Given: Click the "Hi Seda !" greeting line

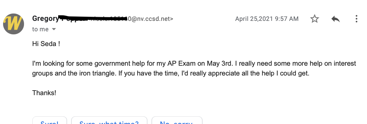Looking at the screenshot, I should [46, 44].
